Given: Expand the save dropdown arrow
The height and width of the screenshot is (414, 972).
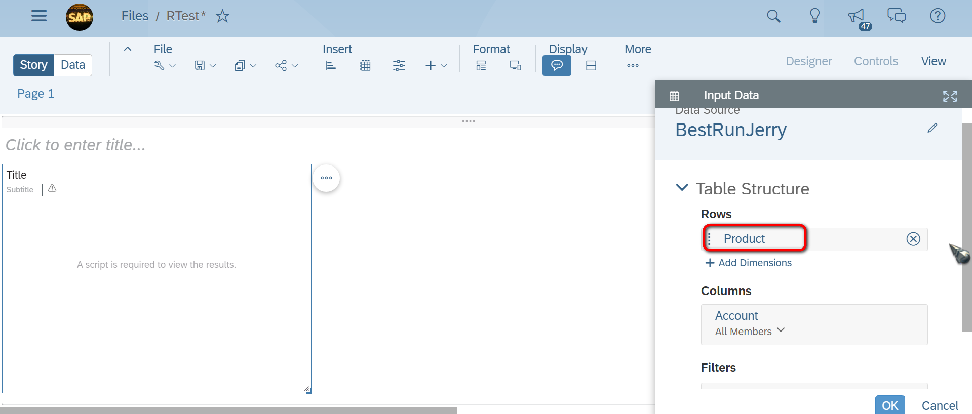Looking at the screenshot, I should tap(213, 66).
